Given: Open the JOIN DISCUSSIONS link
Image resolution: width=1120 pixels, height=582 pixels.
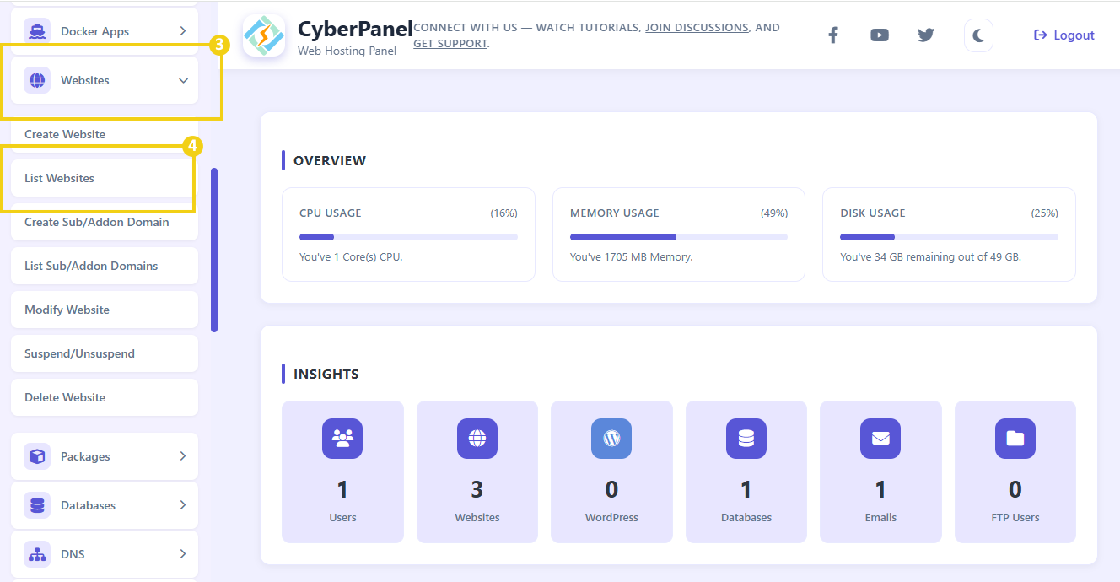Looking at the screenshot, I should tap(697, 27).
